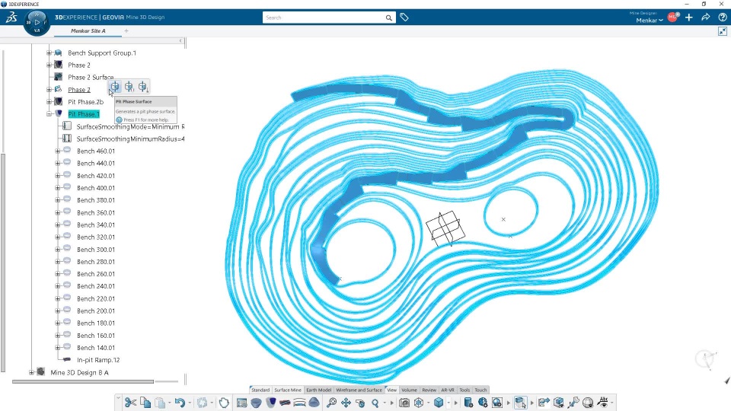The height and width of the screenshot is (411, 731).
Task: Click the database cylinder gear icon
Action: point(468,403)
